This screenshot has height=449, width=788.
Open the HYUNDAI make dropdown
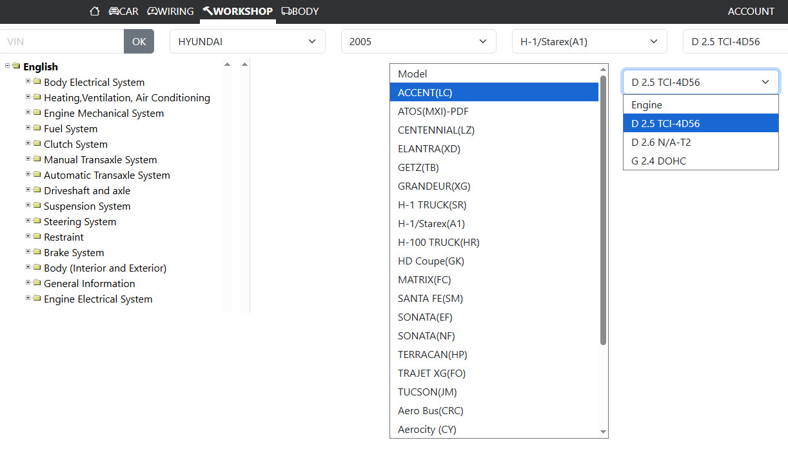pyautogui.click(x=247, y=41)
